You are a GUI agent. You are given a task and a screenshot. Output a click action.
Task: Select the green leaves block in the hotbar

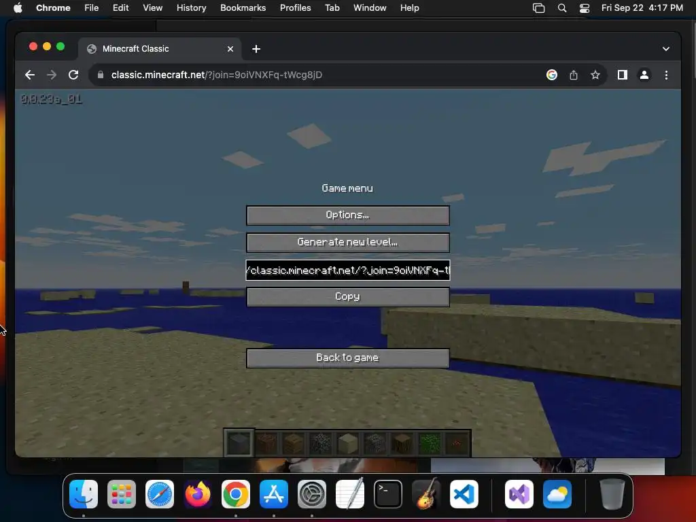430,443
